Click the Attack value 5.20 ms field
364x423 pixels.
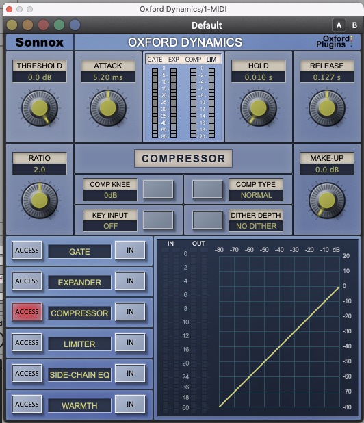(108, 77)
